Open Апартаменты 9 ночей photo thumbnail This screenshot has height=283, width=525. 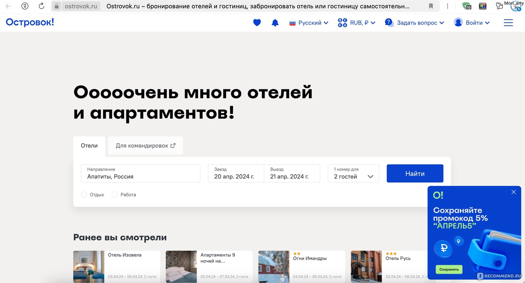181,267
